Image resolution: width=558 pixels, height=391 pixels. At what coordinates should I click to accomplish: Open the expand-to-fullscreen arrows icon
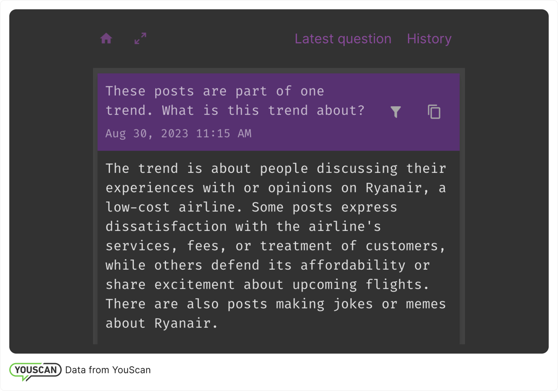139,38
